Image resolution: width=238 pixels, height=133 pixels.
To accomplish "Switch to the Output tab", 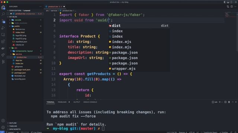I will click(x=77, y=102).
